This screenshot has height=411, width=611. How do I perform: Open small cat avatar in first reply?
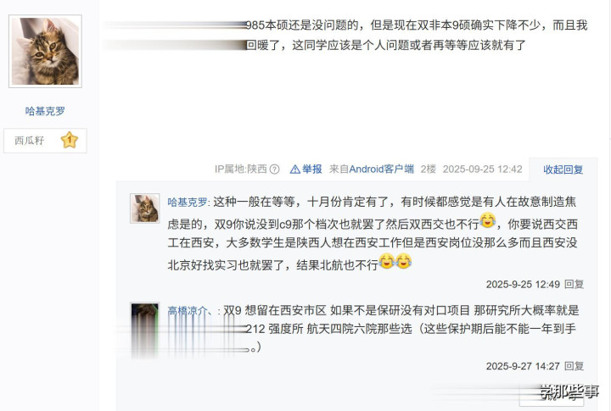[x=144, y=208]
